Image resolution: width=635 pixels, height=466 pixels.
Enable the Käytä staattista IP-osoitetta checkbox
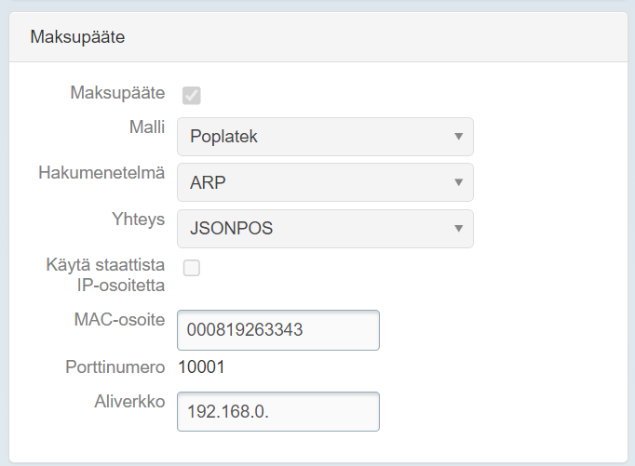click(x=192, y=268)
